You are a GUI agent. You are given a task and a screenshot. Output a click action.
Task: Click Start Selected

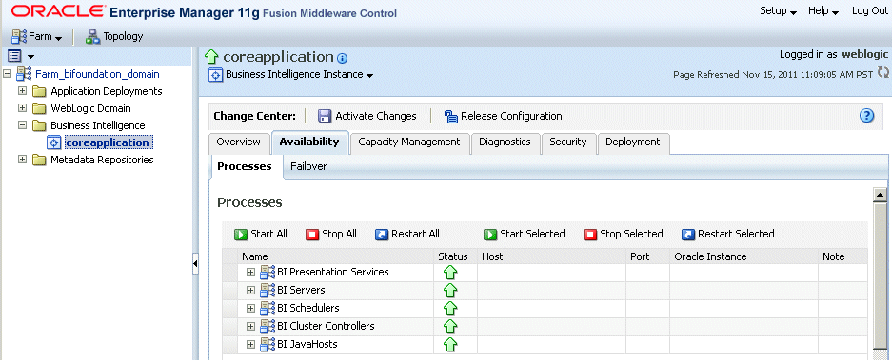coord(524,234)
